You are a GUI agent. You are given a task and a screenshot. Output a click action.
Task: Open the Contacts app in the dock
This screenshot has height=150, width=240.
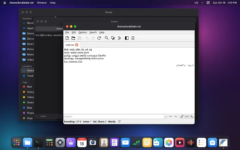pos(104,143)
